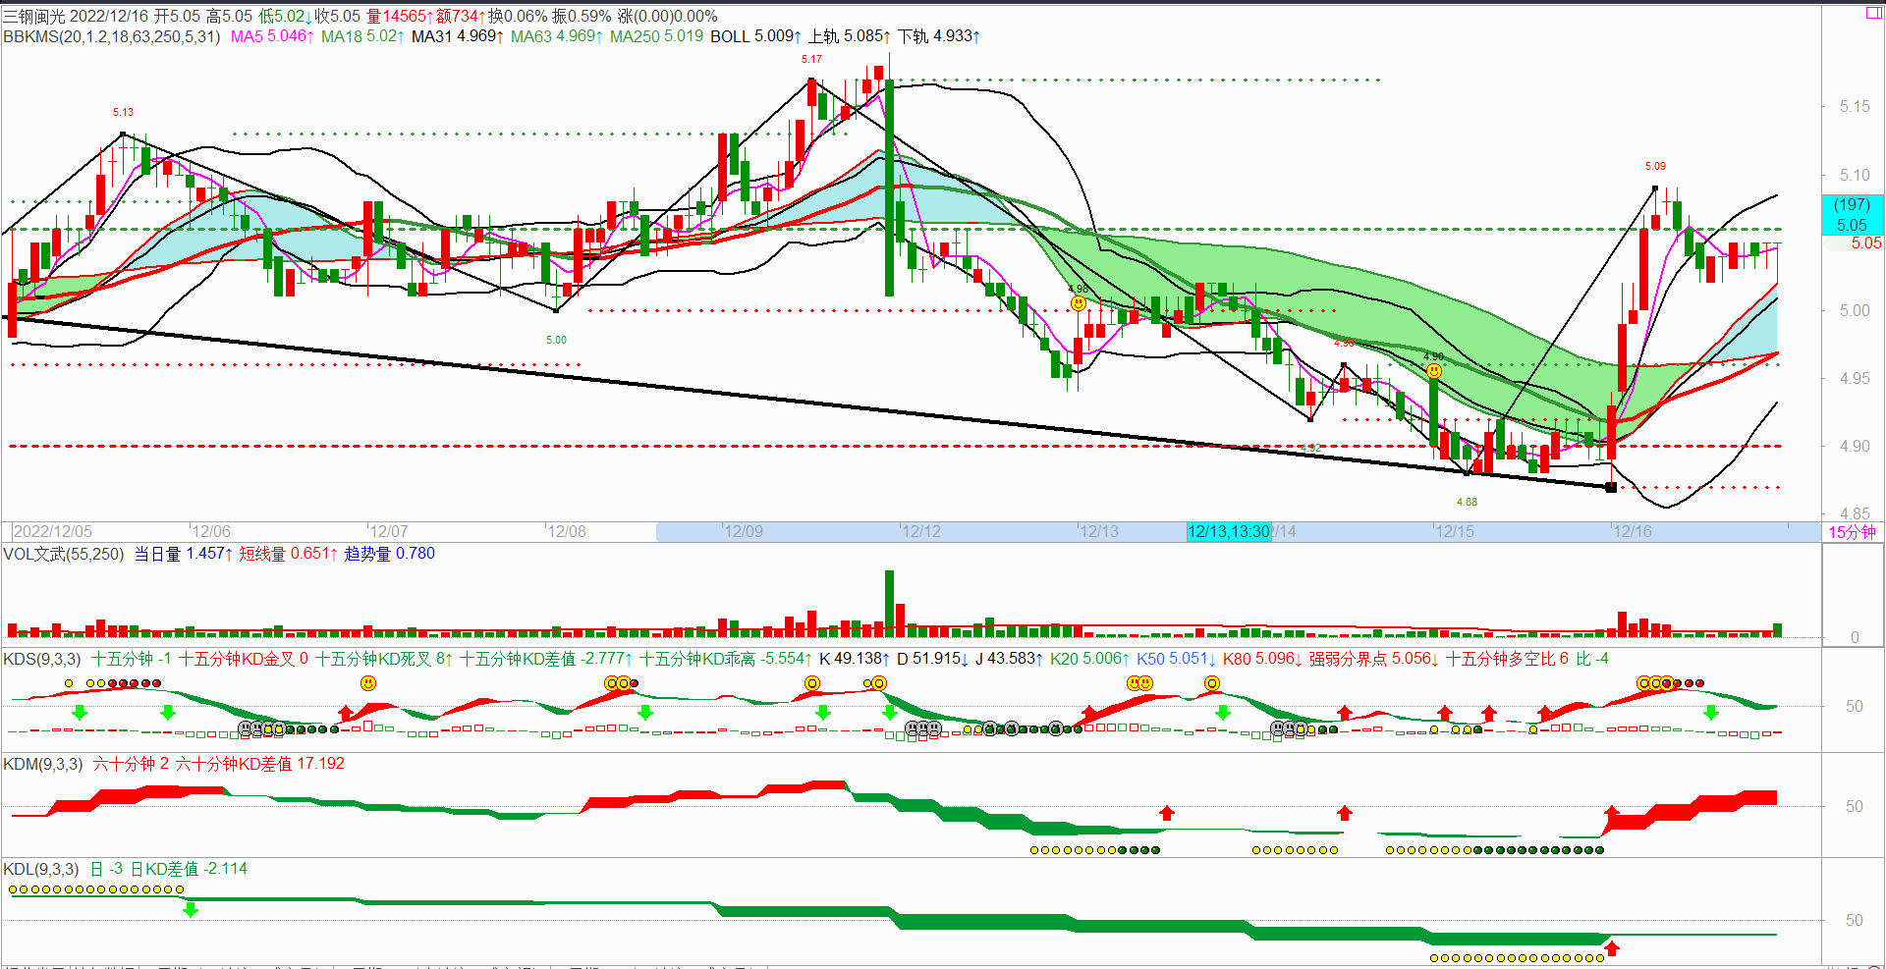Click the MA31 4.969 value label
This screenshot has height=969, width=1886.
[x=457, y=36]
